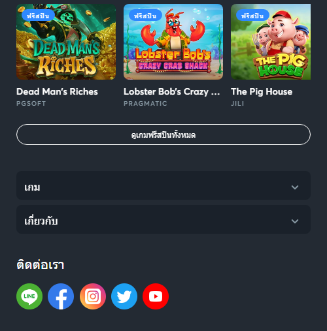
Task: Open the เกี่ยวกับ accordion row
Action: (x=163, y=219)
